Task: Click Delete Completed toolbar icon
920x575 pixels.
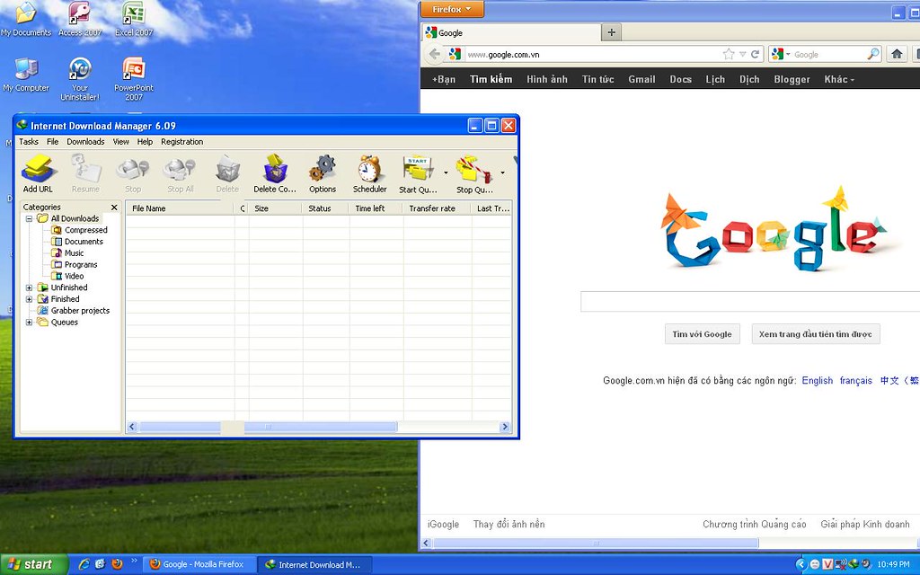Action: pyautogui.click(x=275, y=173)
